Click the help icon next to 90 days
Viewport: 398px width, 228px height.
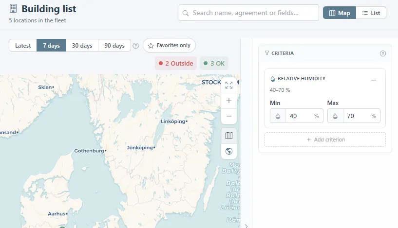[136, 46]
